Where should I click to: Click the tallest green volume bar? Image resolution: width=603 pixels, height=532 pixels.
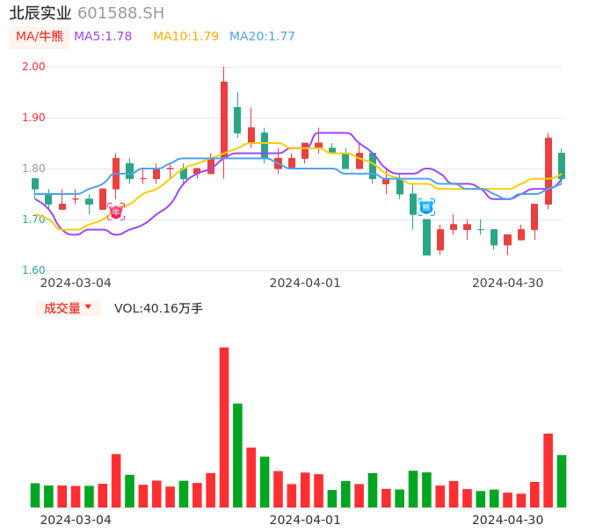pos(237,455)
